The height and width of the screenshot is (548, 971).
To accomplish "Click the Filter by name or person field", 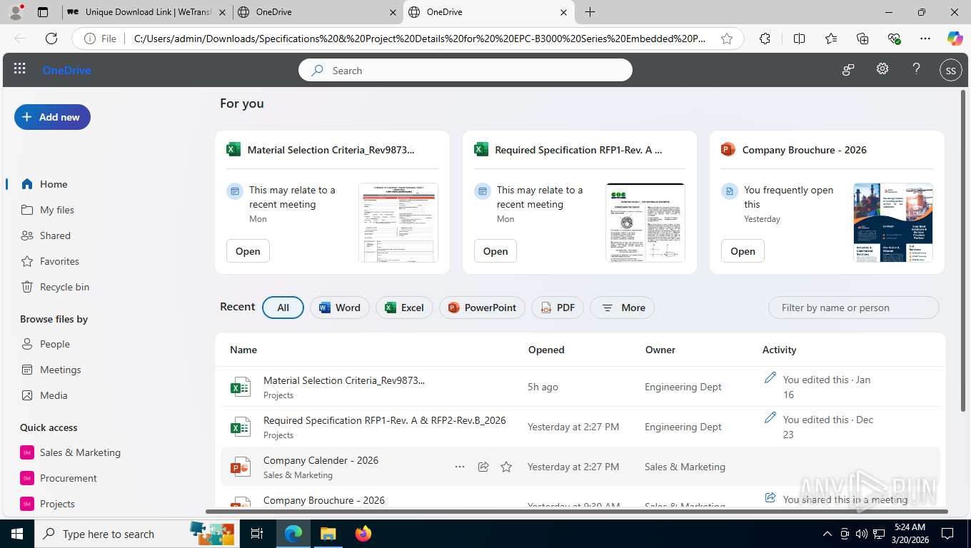I will 853,308.
